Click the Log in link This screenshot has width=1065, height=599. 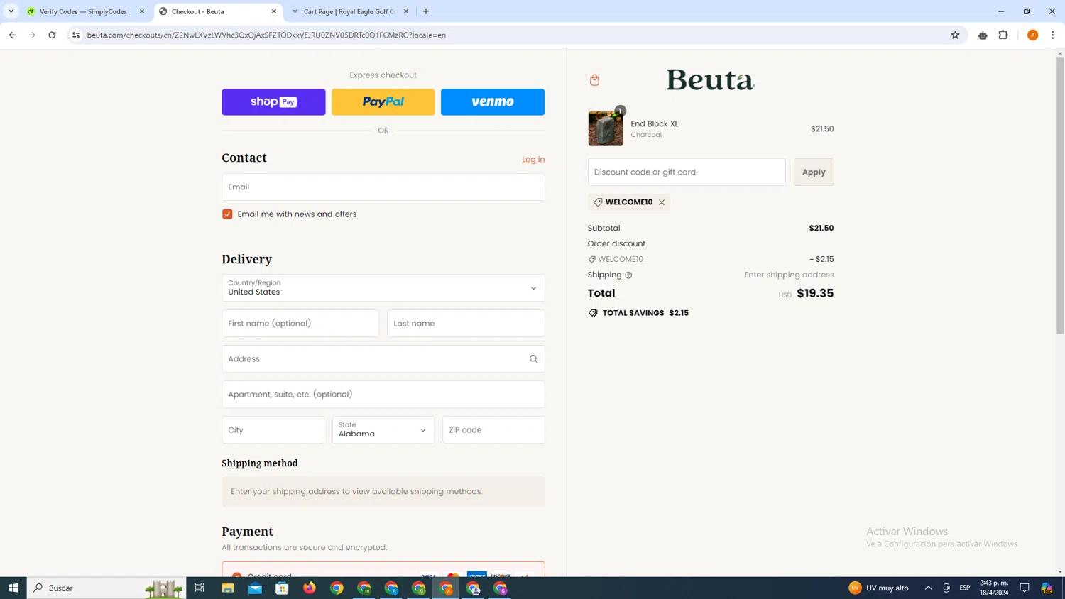(x=533, y=160)
